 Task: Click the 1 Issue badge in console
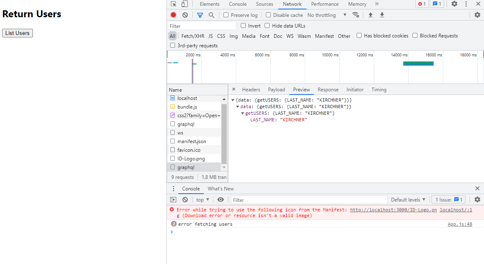[449, 200]
